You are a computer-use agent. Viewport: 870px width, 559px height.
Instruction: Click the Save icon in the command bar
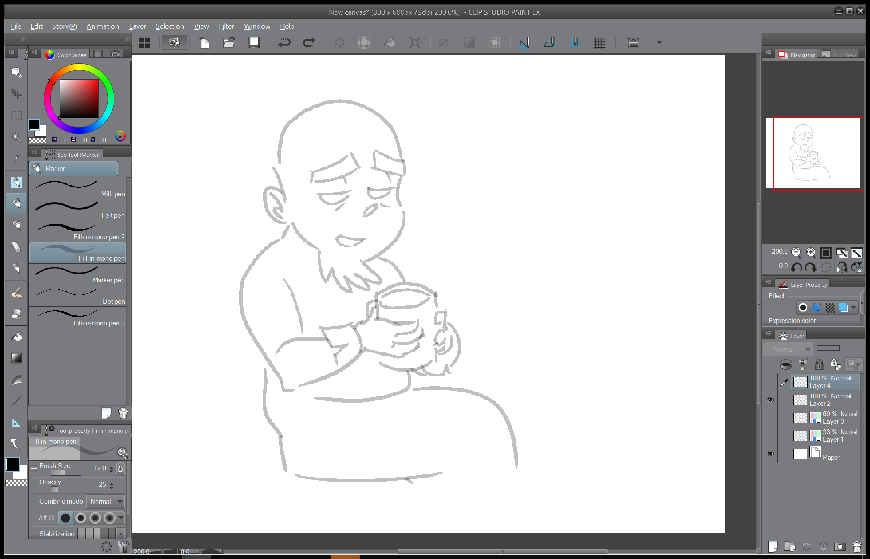tap(254, 43)
